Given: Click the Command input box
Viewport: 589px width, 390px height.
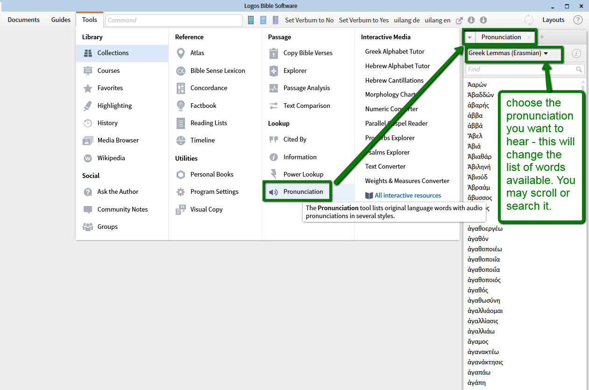Looking at the screenshot, I should tap(174, 20).
